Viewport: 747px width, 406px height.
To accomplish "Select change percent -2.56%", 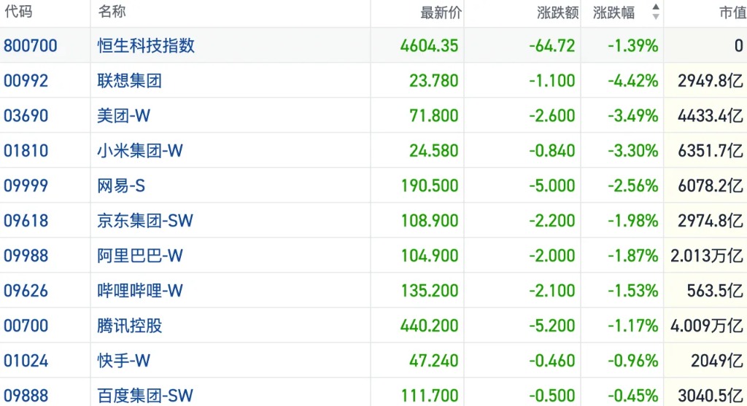I will (633, 186).
